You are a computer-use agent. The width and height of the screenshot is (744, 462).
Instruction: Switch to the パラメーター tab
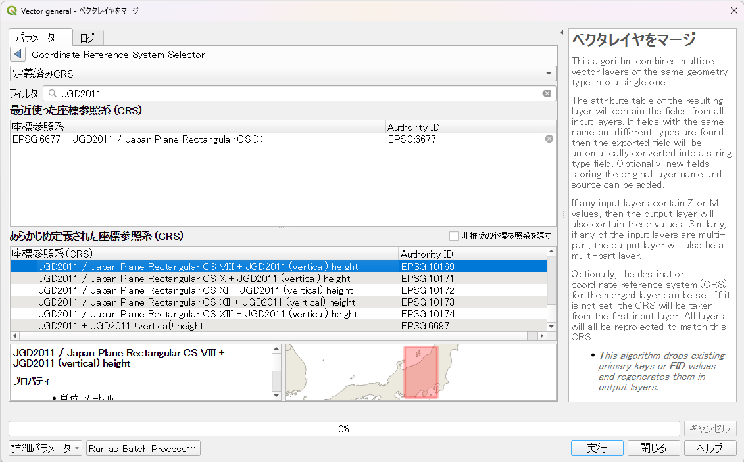pos(40,37)
